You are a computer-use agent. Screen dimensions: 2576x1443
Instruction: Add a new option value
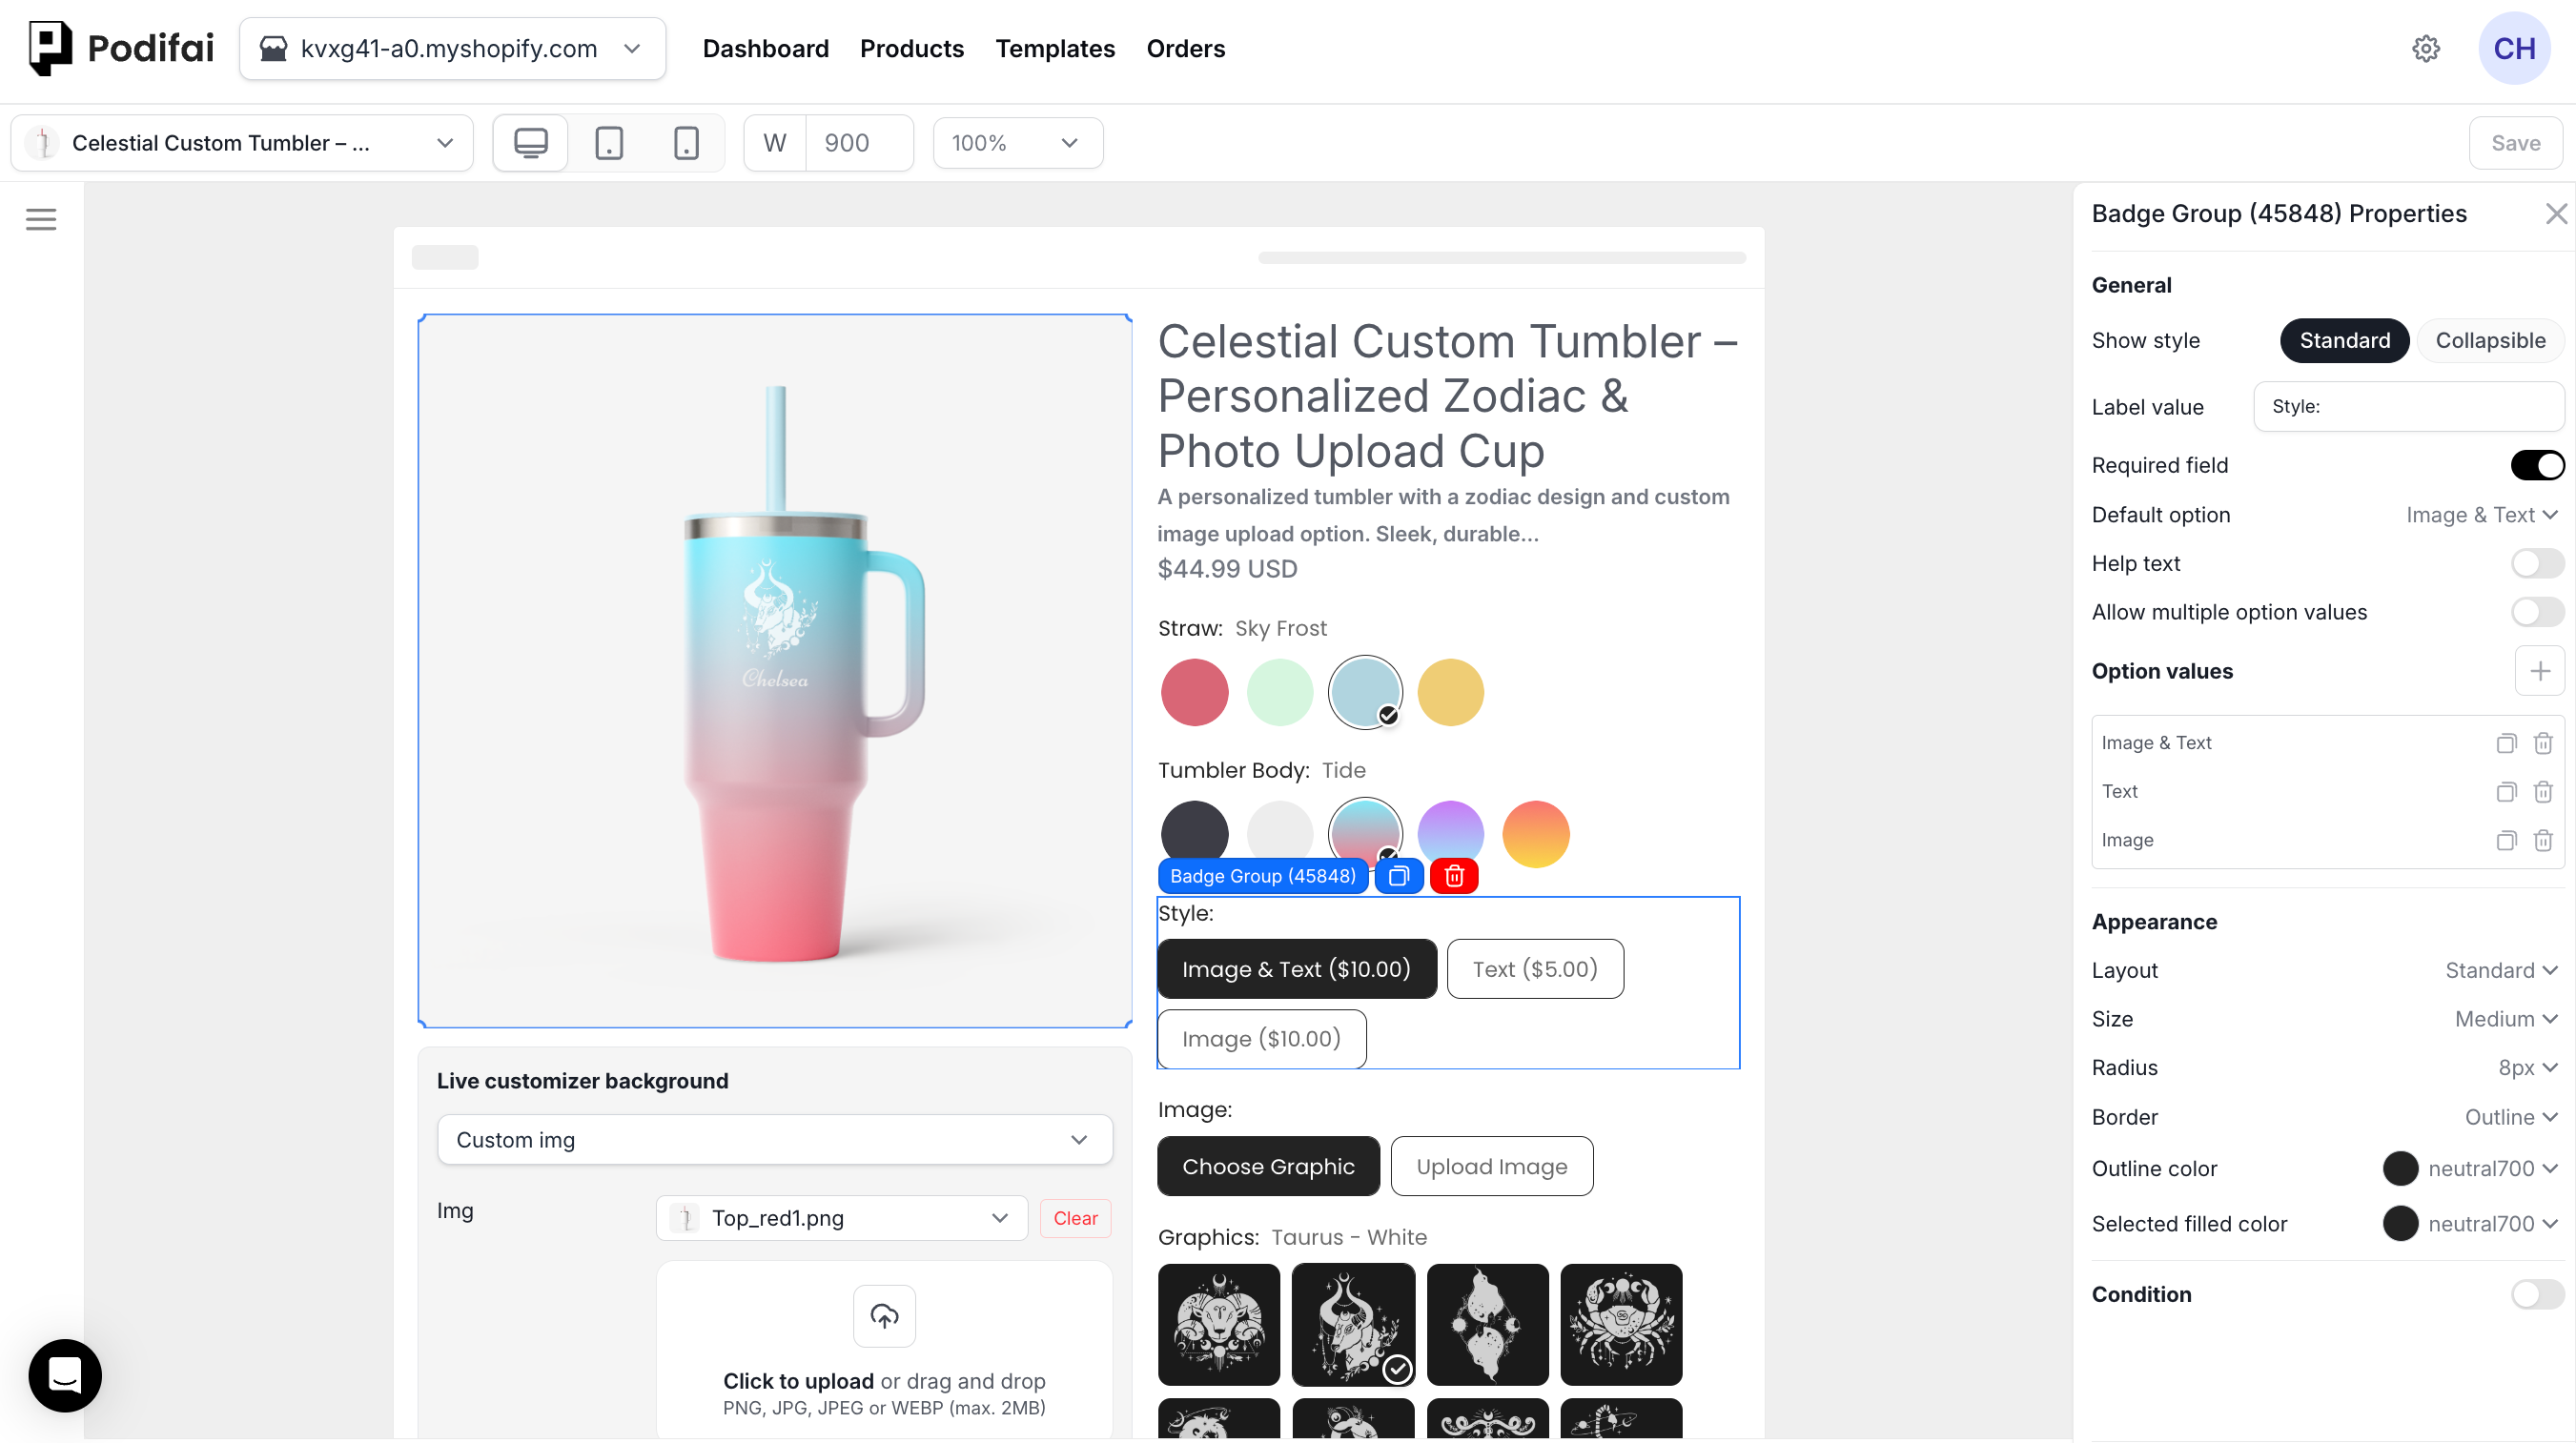[2539, 671]
